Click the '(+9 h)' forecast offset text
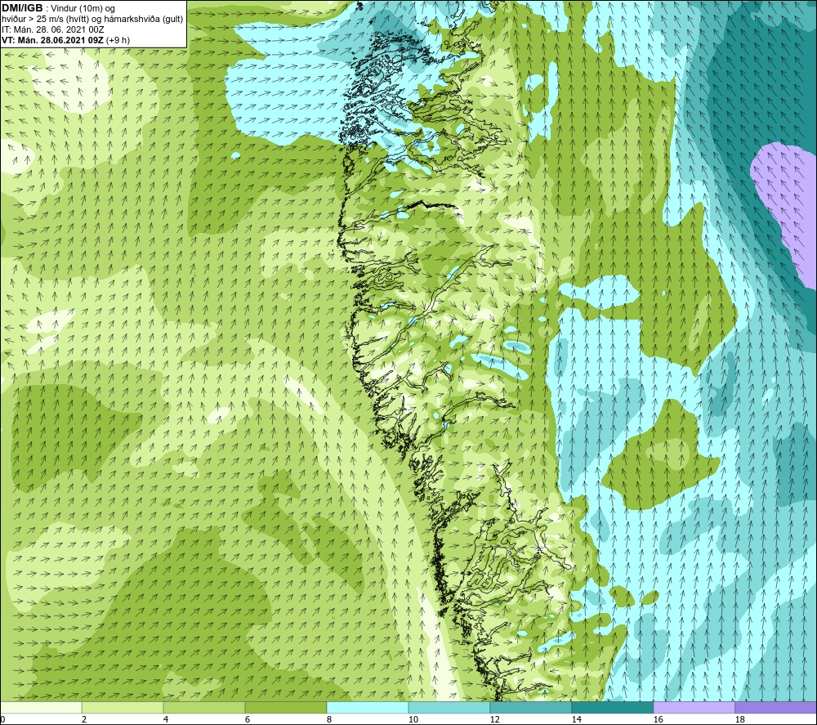The width and height of the screenshot is (817, 725). tap(118, 40)
